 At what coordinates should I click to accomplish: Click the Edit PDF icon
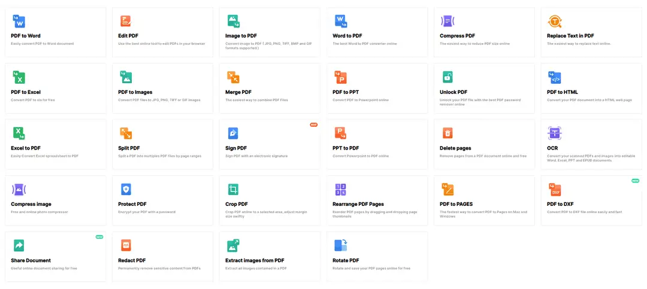click(x=125, y=21)
